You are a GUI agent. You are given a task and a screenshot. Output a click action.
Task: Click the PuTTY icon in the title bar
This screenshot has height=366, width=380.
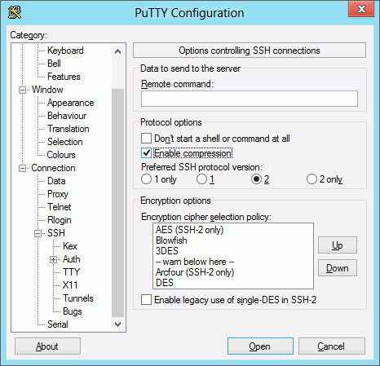(x=15, y=12)
